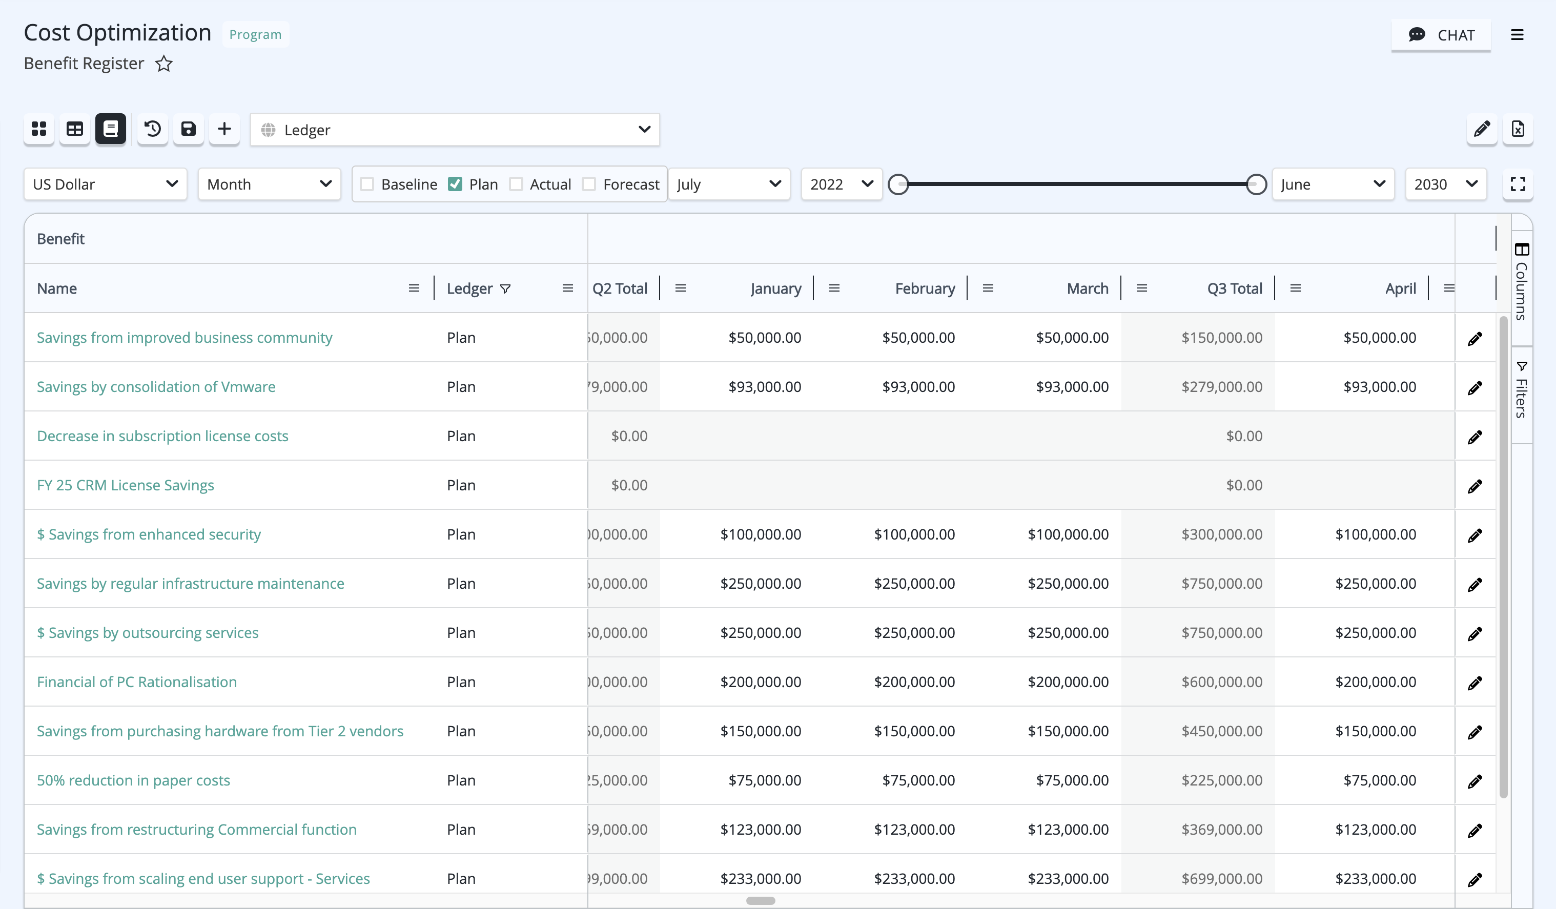The width and height of the screenshot is (1556, 909).
Task: Enable the Baseline checkbox
Action: (367, 184)
